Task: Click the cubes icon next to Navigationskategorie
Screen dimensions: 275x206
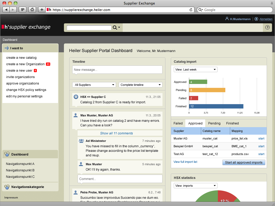Action: [x=7, y=187]
